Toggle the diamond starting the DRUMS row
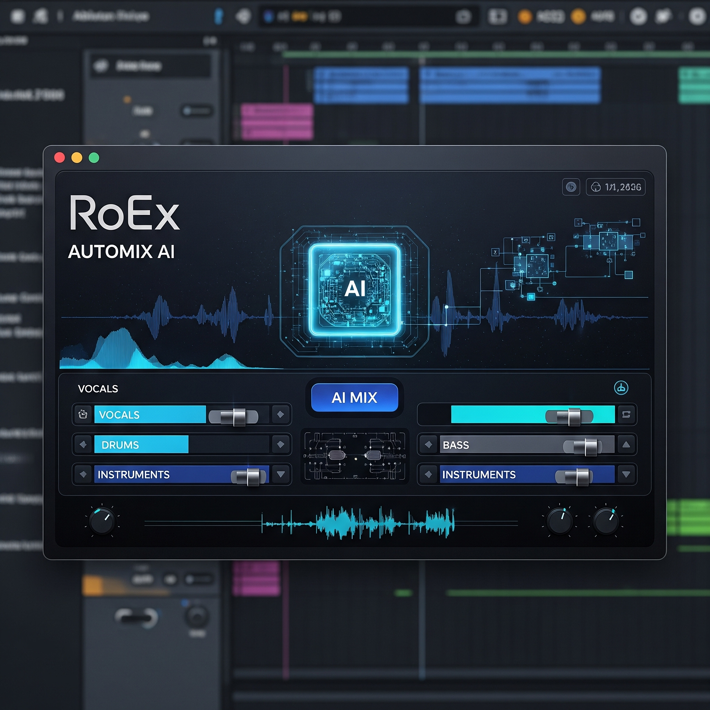Screen dimensions: 710x710 [83, 444]
